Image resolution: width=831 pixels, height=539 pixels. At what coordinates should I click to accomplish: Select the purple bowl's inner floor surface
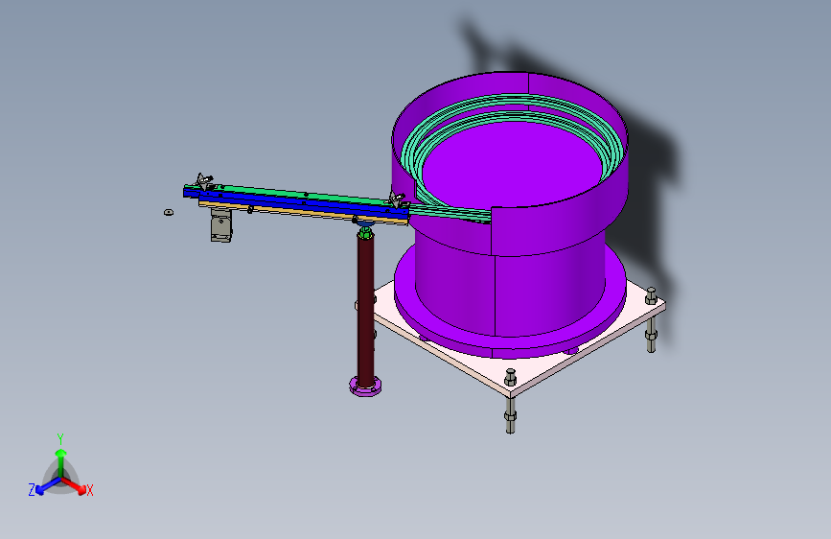[x=512, y=163]
